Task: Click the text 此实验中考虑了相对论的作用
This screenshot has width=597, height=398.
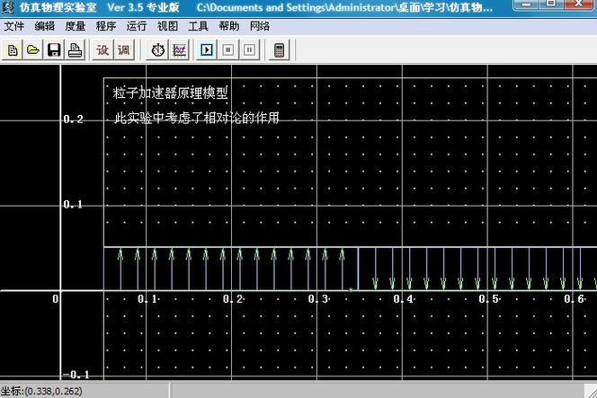Action: [197, 118]
